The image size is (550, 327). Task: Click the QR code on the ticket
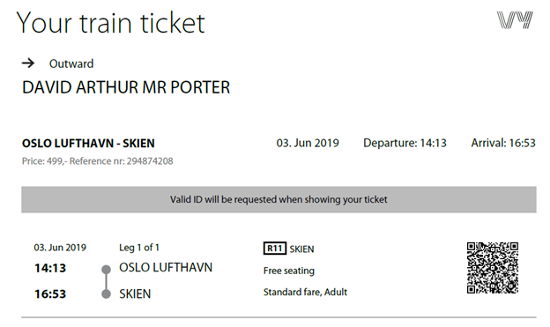[493, 268]
